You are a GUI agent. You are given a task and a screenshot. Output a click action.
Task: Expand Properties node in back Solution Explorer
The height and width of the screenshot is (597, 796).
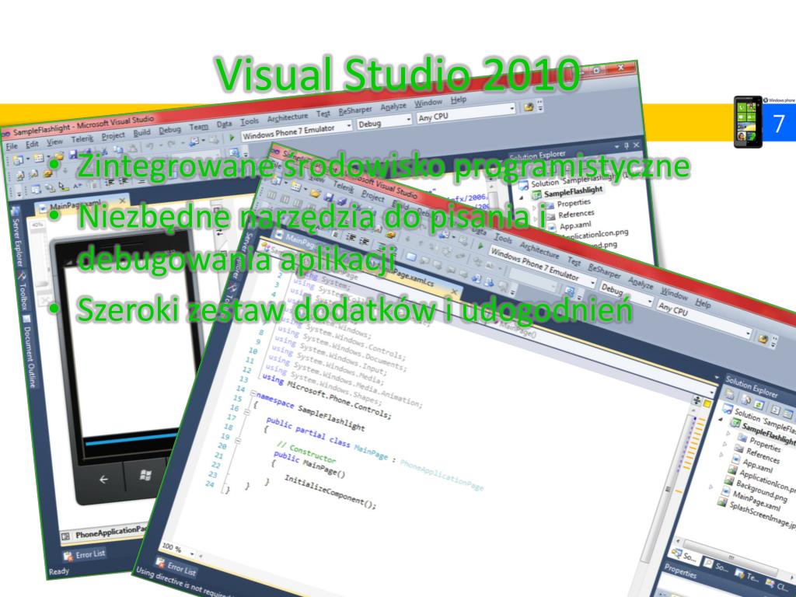[534, 207]
